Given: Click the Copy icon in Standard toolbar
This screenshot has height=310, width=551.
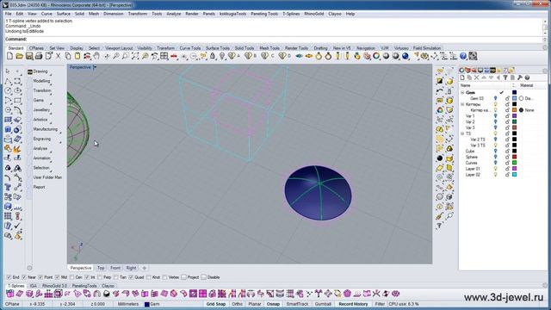Looking at the screenshot, I should pyautogui.click(x=68, y=56).
